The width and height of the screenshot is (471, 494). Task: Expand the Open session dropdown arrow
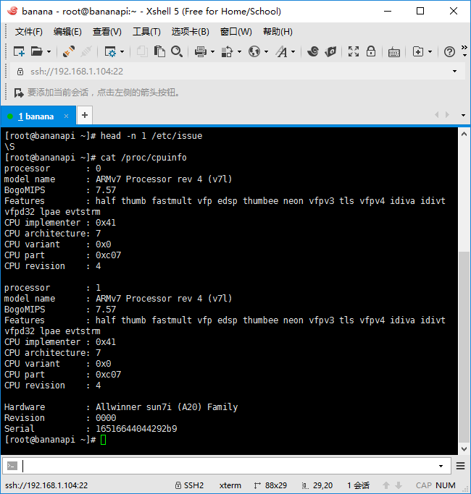49,51
